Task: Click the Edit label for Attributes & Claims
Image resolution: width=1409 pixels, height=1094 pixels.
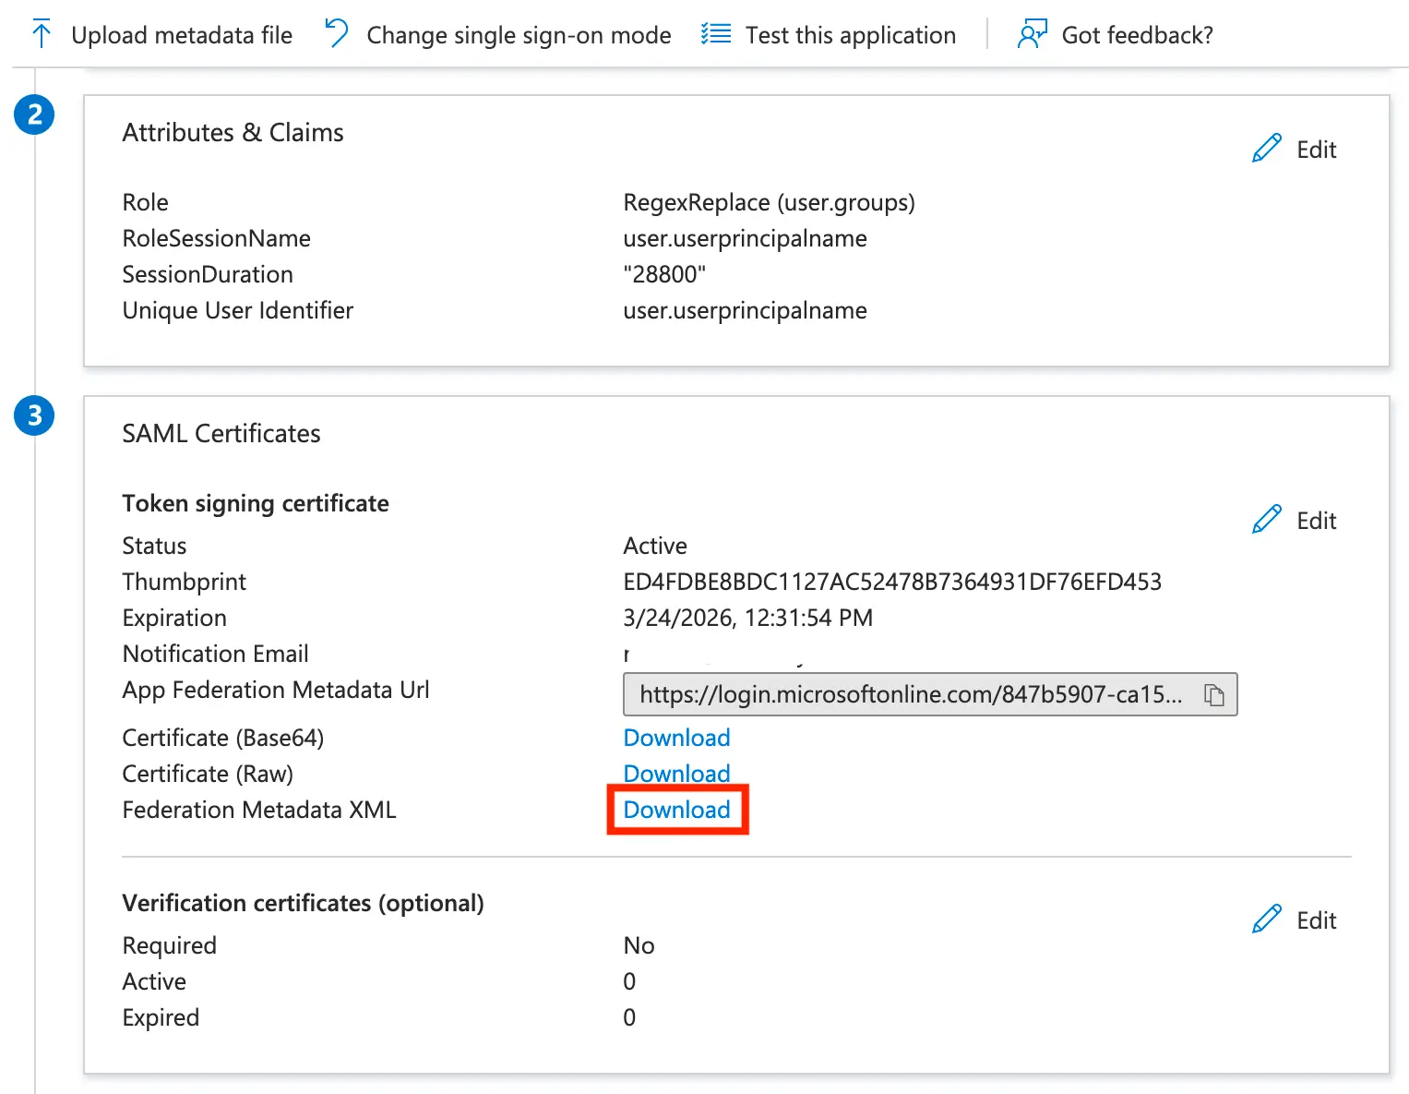Action: point(1316,150)
